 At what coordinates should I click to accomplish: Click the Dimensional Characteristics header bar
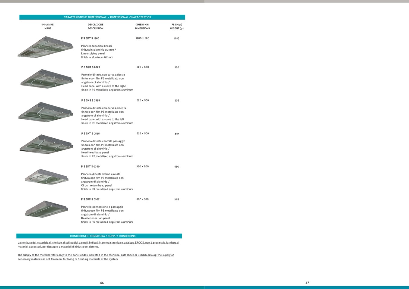[102, 17]
